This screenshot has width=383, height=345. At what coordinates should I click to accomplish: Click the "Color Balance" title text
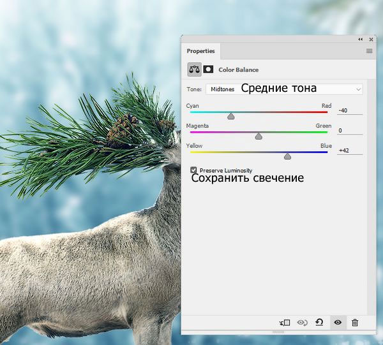click(238, 70)
